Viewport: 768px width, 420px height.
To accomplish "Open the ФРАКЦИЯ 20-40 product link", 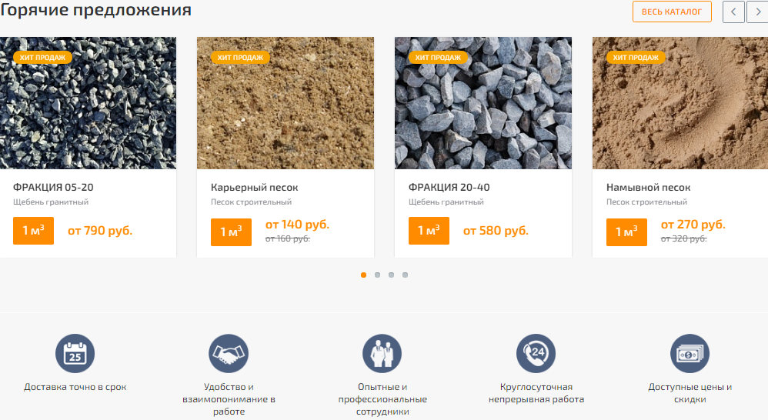I will [449, 187].
